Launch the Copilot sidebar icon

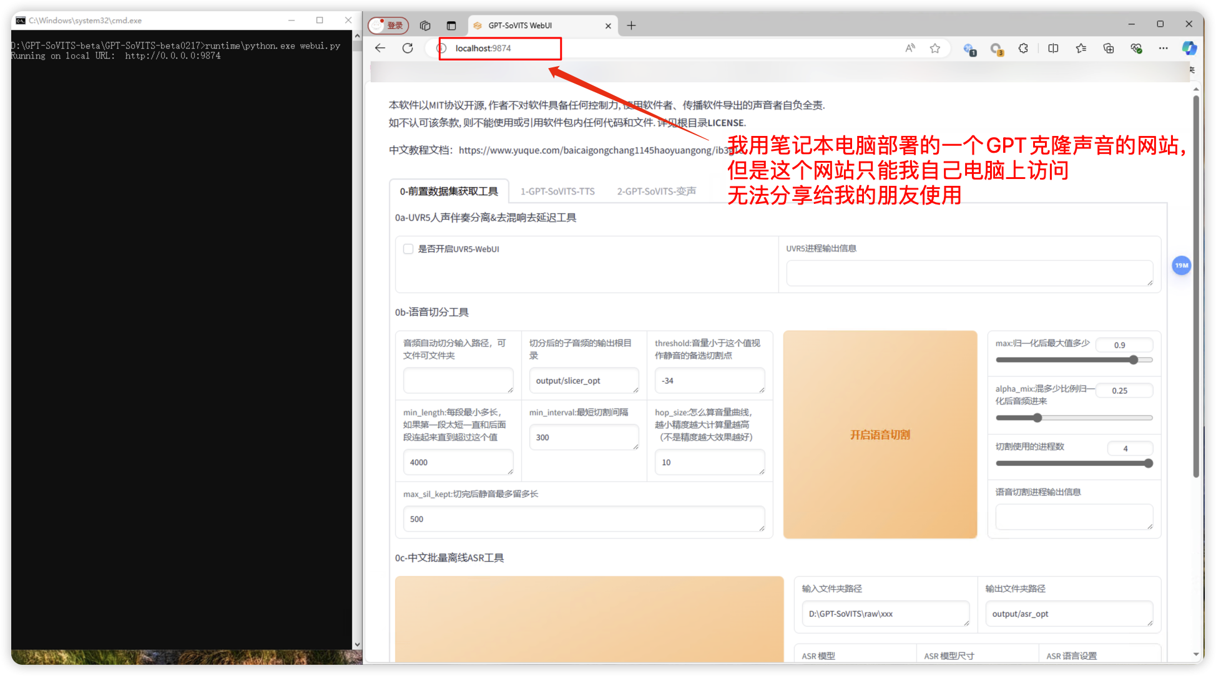tap(1189, 48)
